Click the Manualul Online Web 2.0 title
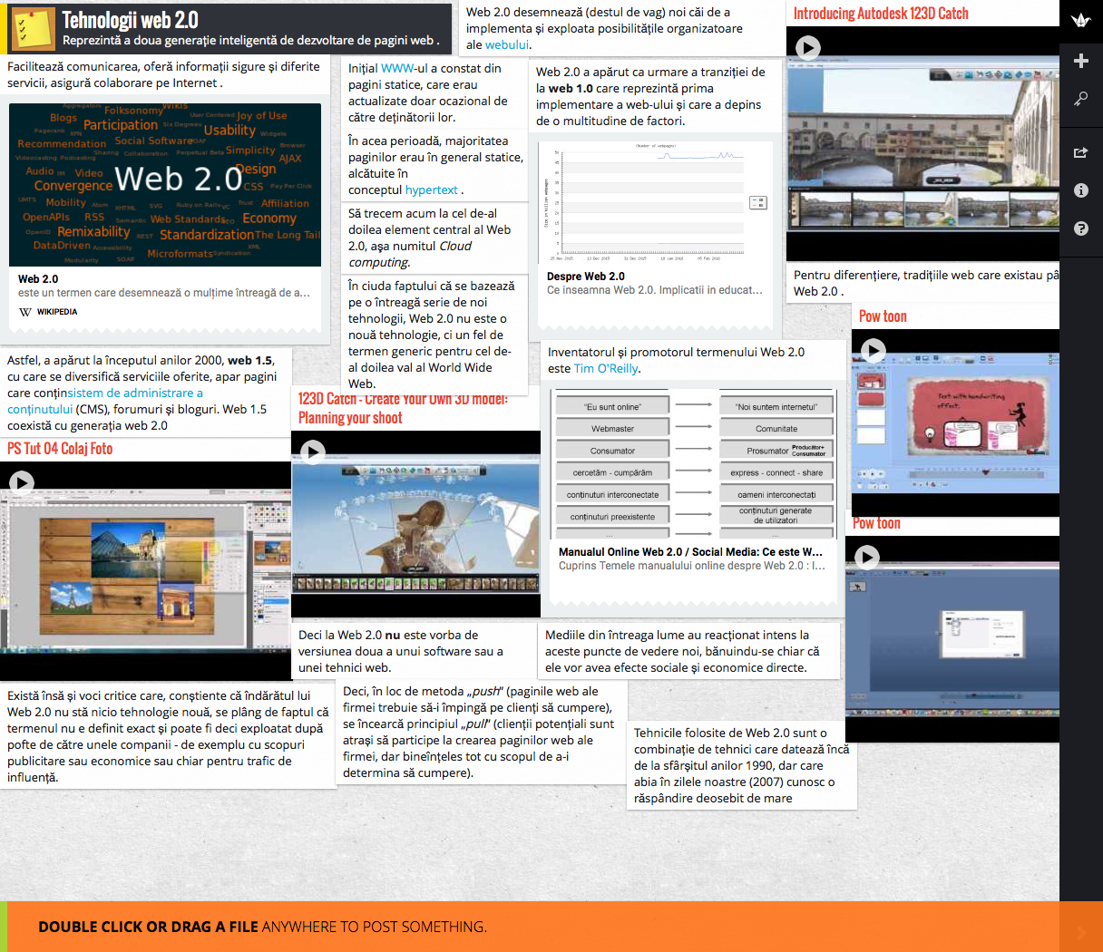 point(690,551)
